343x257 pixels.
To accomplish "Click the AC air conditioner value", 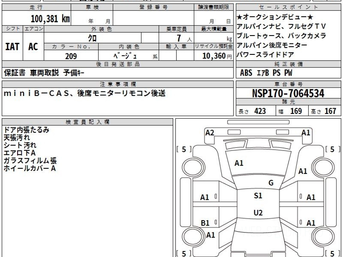I will (33, 47).
